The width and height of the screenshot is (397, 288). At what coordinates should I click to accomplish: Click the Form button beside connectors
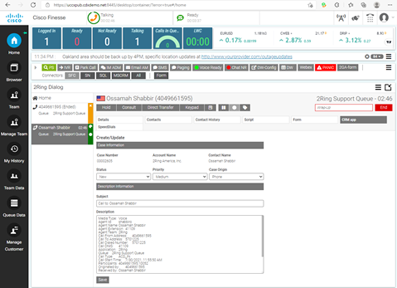click(161, 75)
